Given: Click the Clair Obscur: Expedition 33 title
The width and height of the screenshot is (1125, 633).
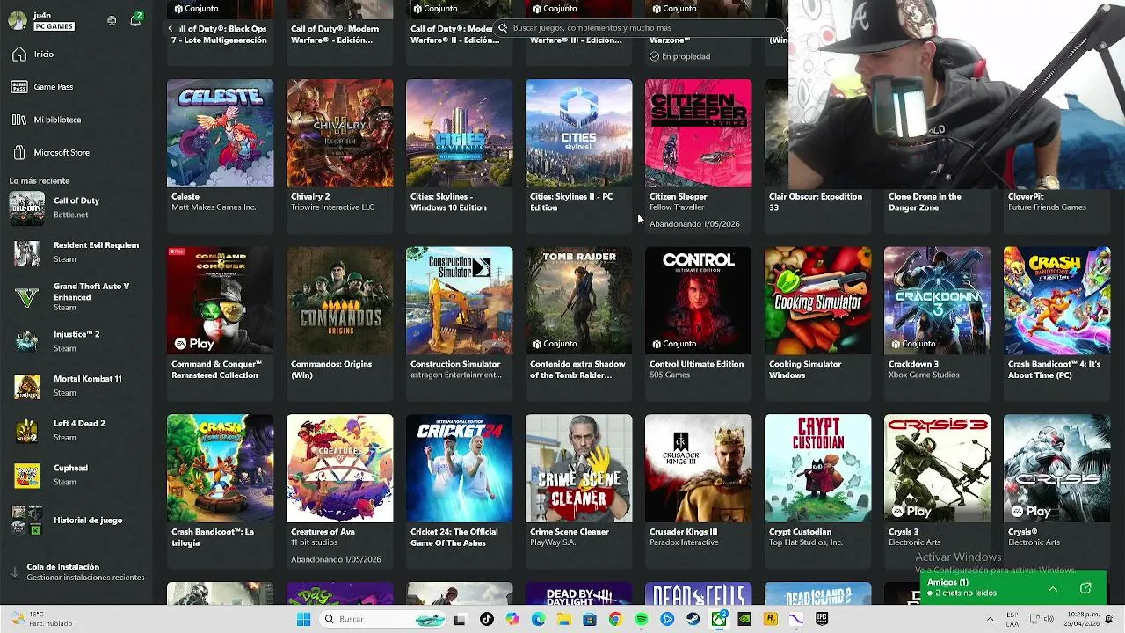Looking at the screenshot, I should coord(816,202).
